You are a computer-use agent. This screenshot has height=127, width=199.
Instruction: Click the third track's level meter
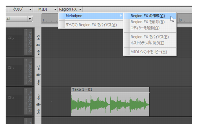[x=28, y=101]
